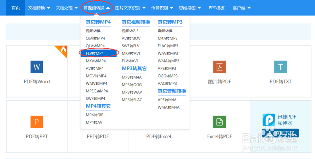
Task: Choose QLV转MP4 in the menu
Action: [95, 46]
